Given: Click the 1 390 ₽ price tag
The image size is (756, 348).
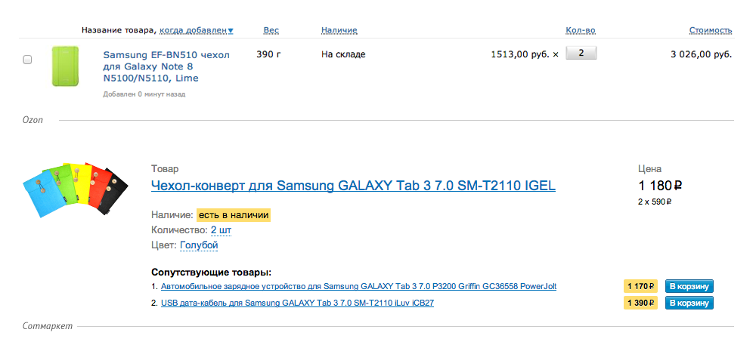Looking at the screenshot, I should [x=640, y=303].
